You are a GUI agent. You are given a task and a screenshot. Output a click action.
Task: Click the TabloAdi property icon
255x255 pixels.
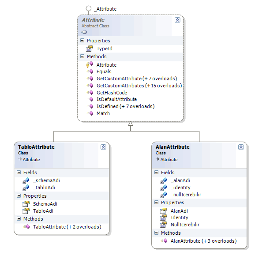click(x=26, y=211)
